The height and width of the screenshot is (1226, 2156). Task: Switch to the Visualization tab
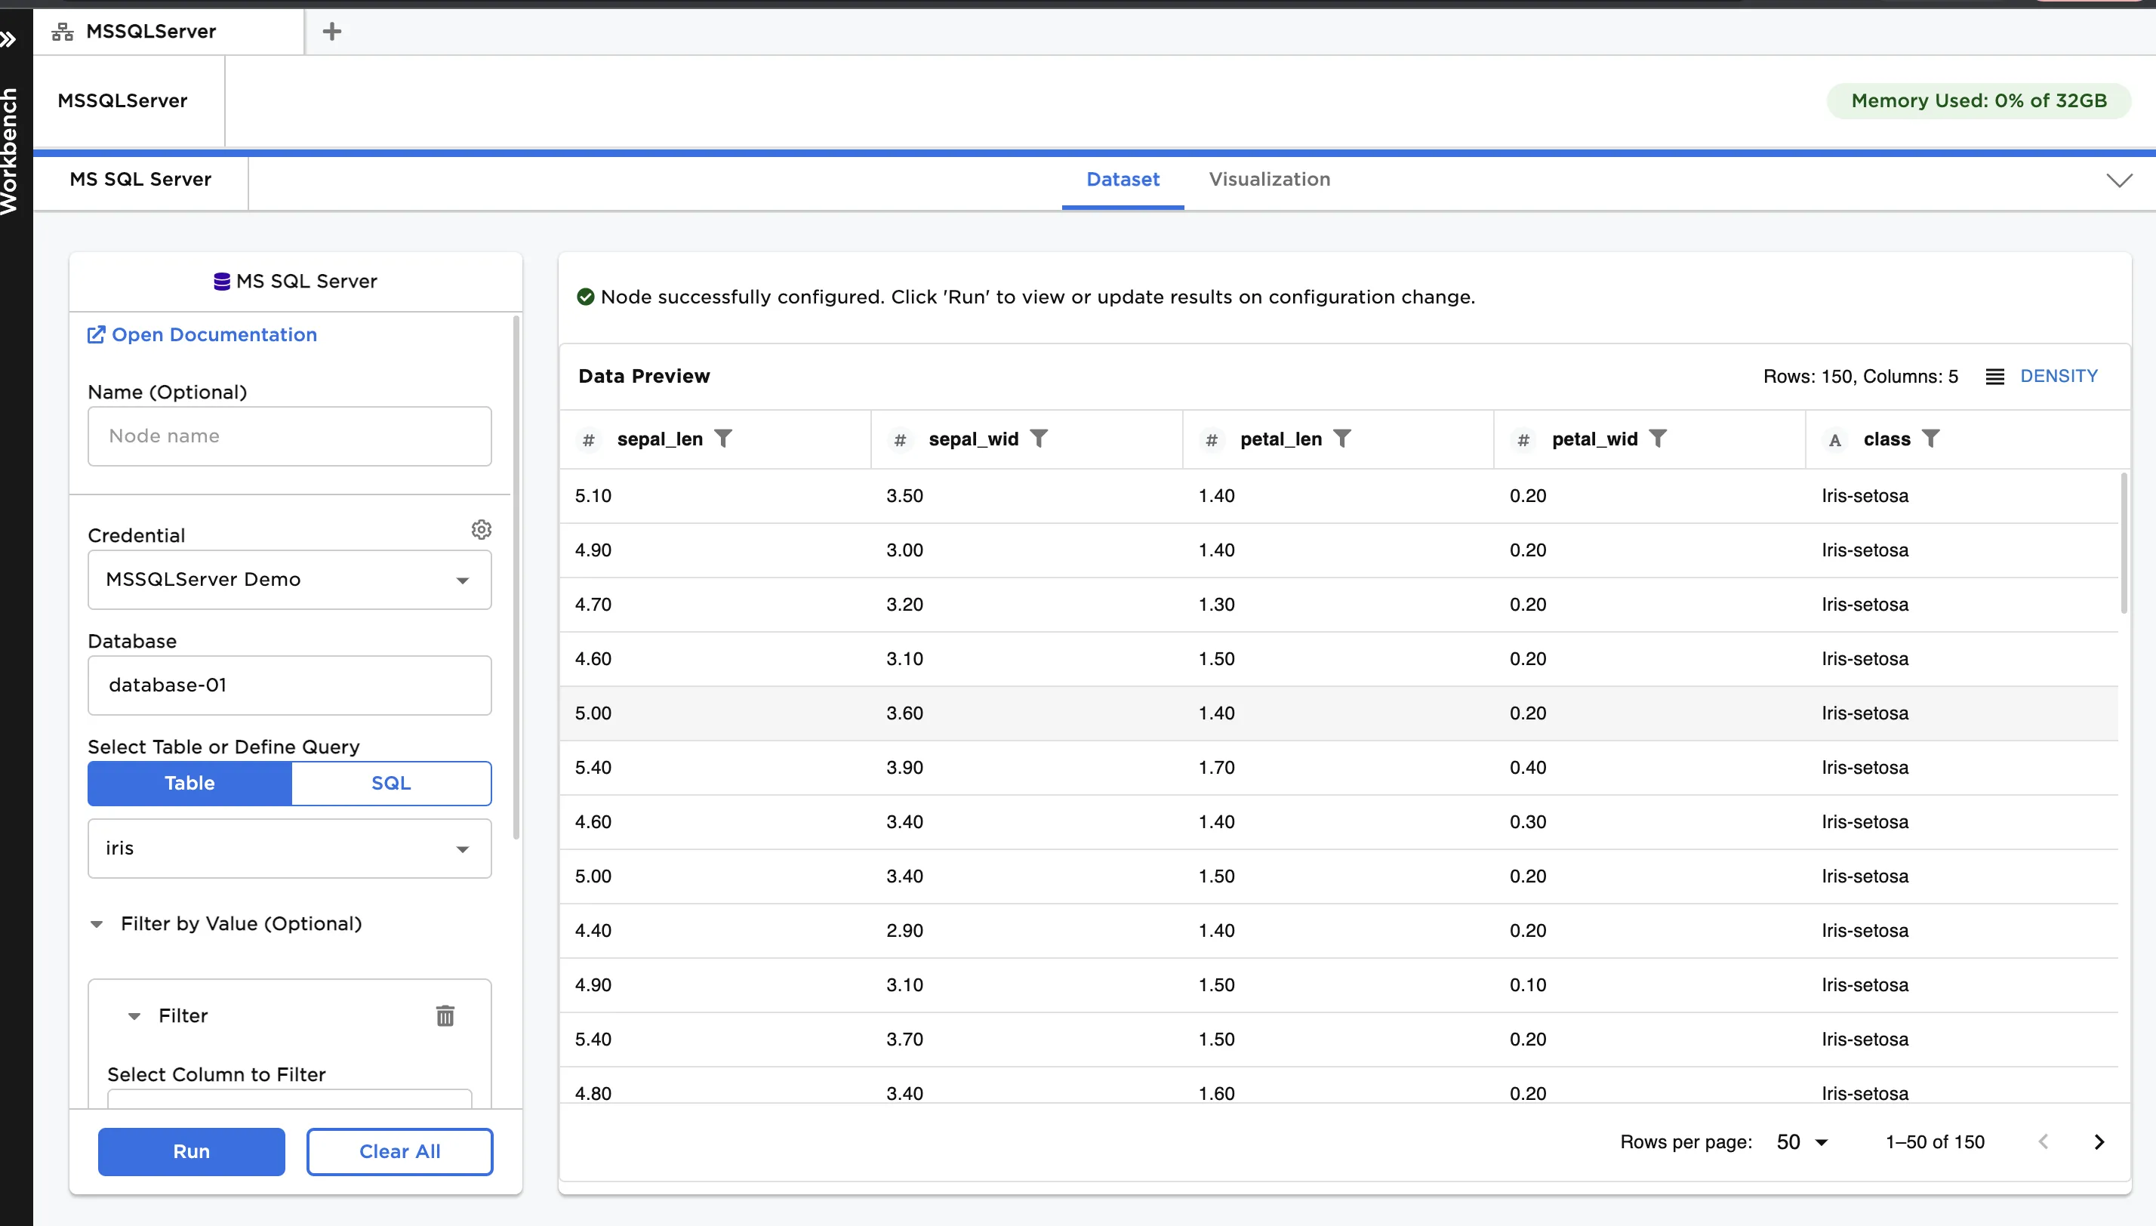[1269, 180]
